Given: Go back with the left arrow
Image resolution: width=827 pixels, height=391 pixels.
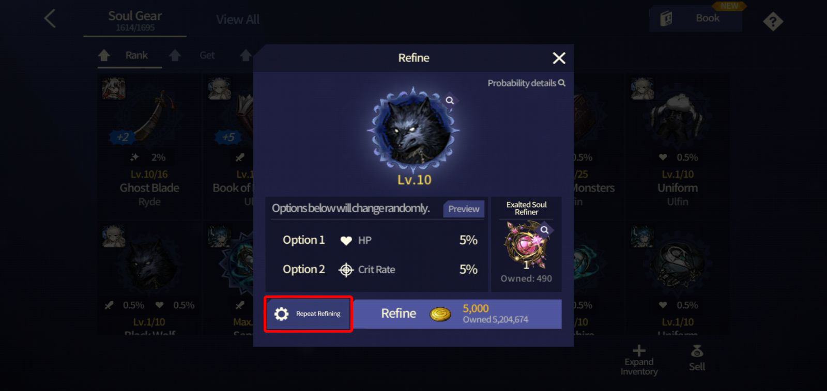Looking at the screenshot, I should click(50, 19).
